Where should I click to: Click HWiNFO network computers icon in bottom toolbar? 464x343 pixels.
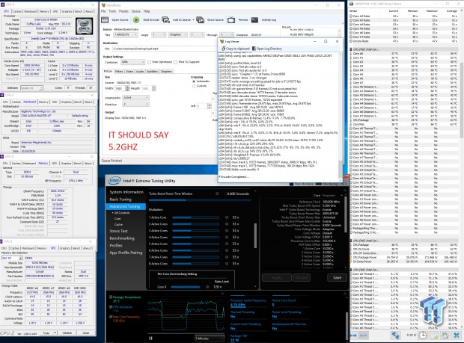point(395,336)
